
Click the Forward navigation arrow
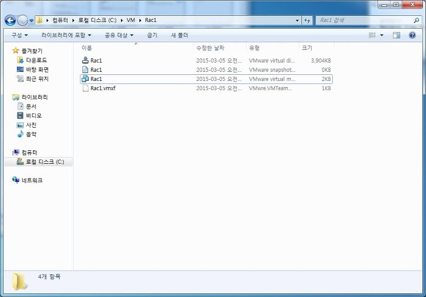point(23,20)
